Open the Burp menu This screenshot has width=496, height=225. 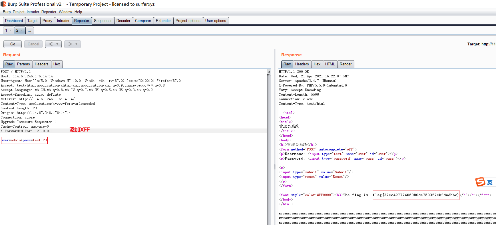(x=7, y=12)
